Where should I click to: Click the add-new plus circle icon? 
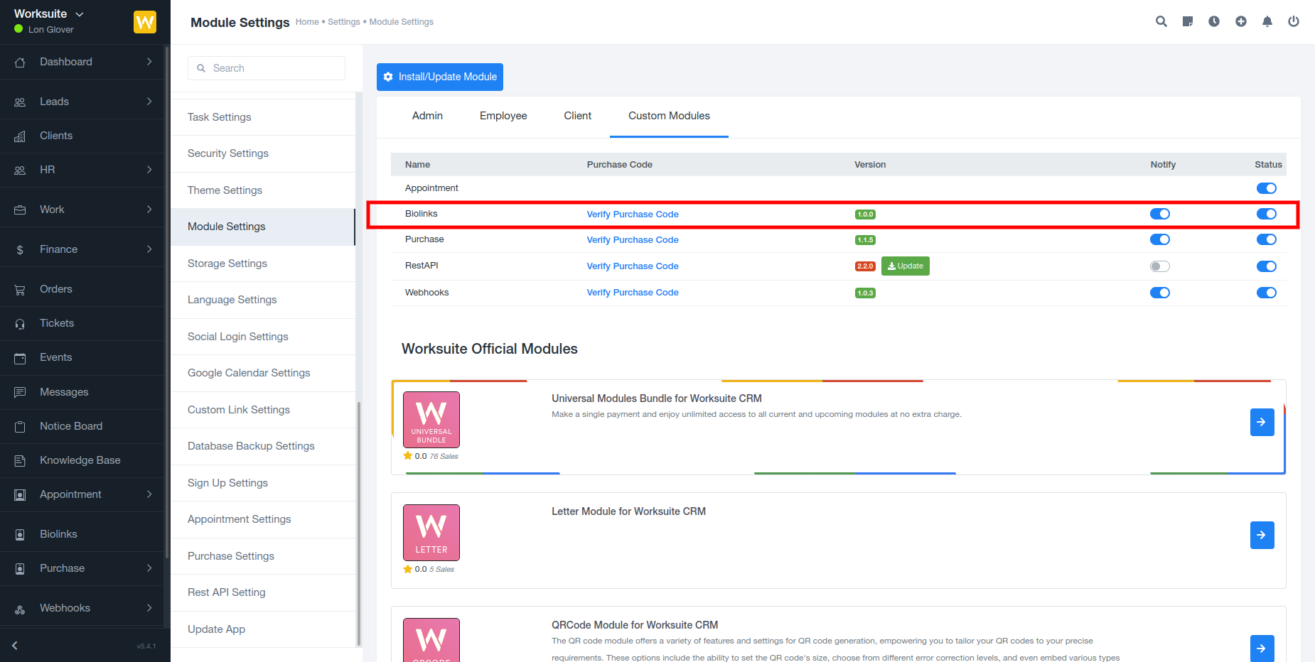coord(1241,21)
